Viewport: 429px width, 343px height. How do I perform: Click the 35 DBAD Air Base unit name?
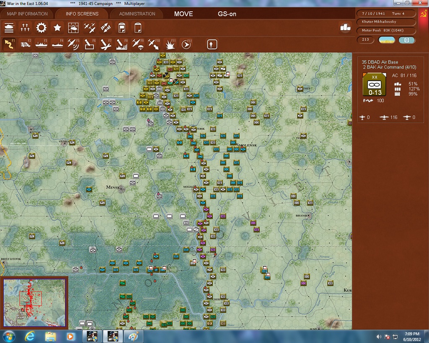[x=380, y=62]
